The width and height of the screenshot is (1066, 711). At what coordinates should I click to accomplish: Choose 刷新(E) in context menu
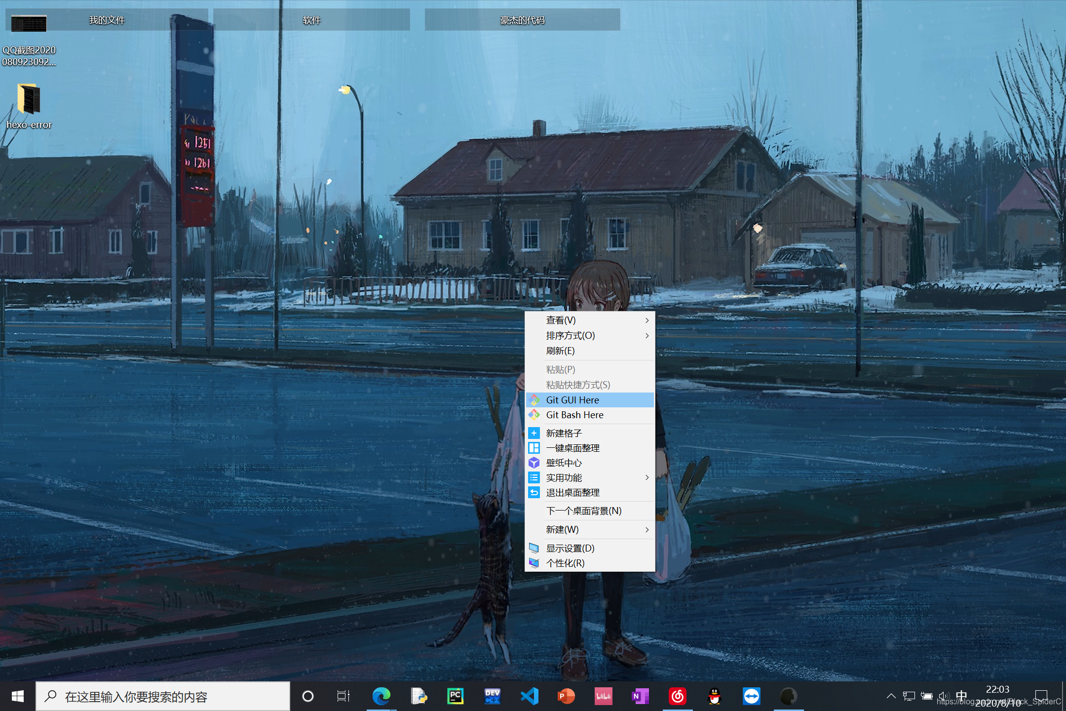pyautogui.click(x=561, y=351)
